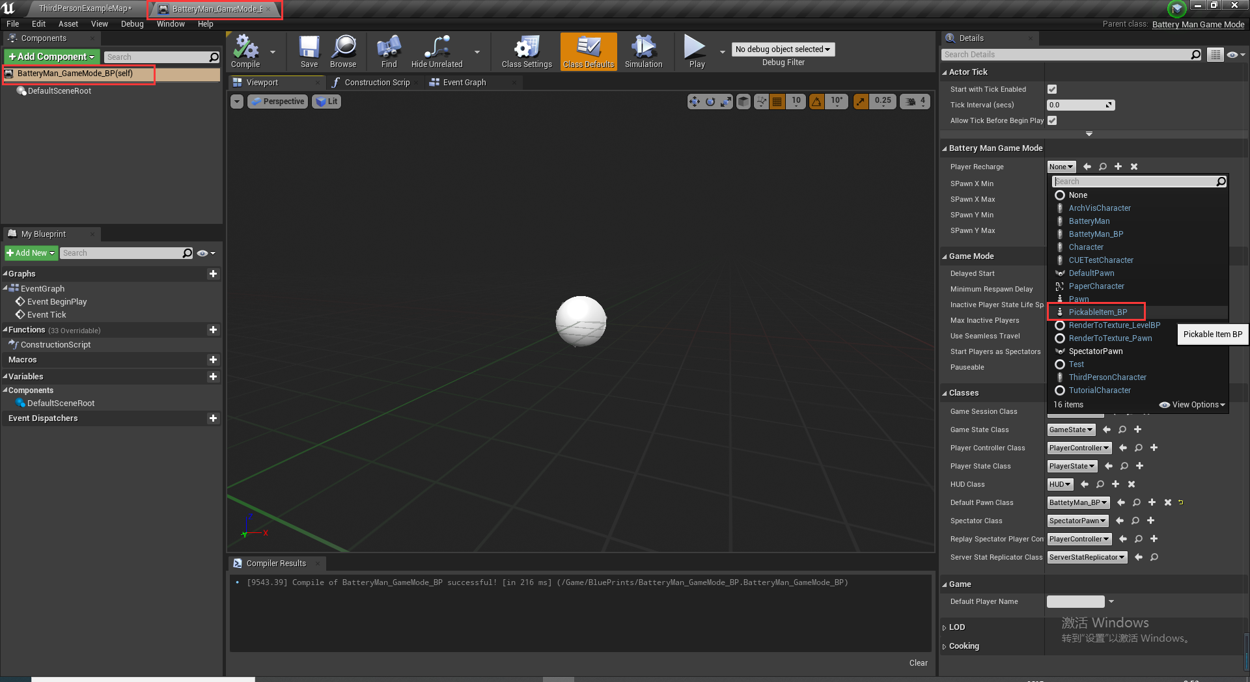Viewport: 1250px width, 682px height.
Task: Add new class for Spectator Class plus icon
Action: (x=1151, y=521)
